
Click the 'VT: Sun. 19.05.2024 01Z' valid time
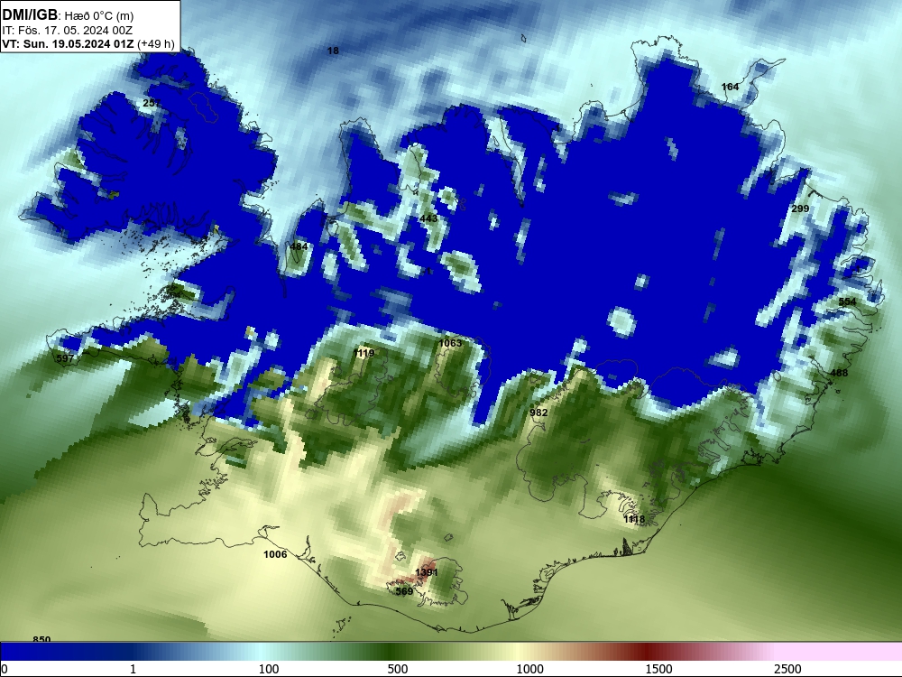pyautogui.click(x=68, y=43)
